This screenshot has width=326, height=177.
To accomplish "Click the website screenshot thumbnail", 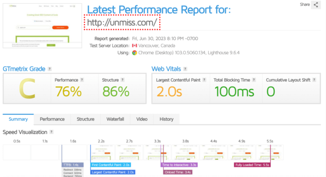I will (x=42, y=26).
